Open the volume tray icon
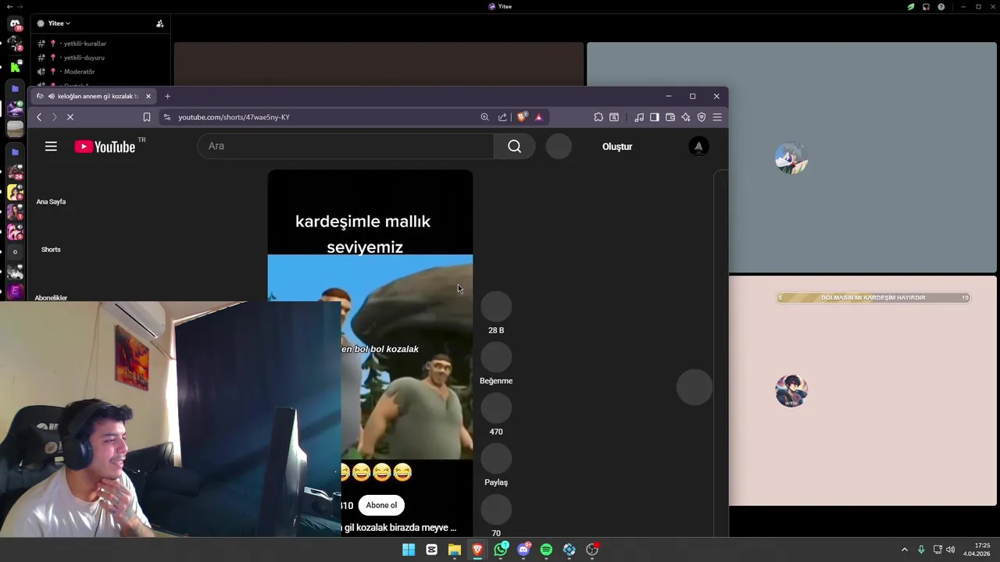The image size is (1000, 562). 951,550
